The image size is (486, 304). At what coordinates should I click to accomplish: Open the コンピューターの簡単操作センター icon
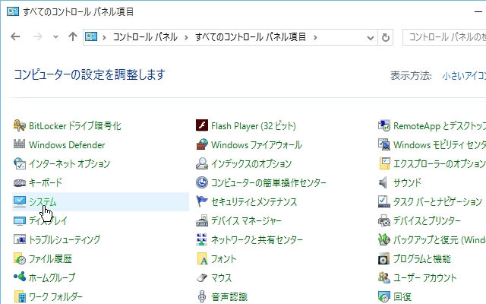202,182
